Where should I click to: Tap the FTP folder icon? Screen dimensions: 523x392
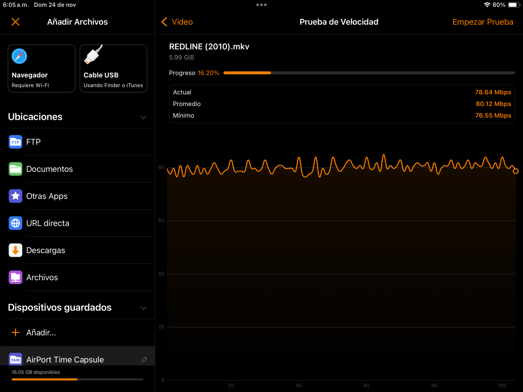(x=15, y=142)
